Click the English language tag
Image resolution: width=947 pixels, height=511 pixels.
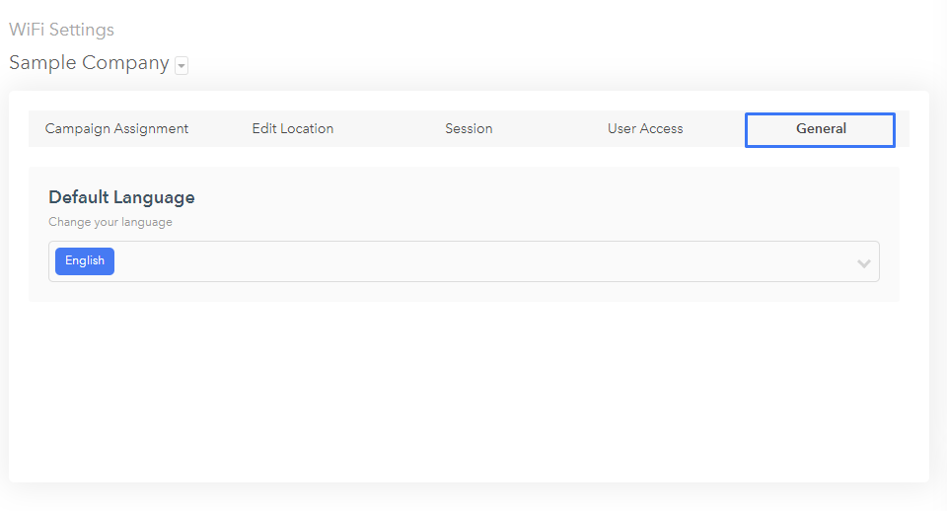point(85,261)
